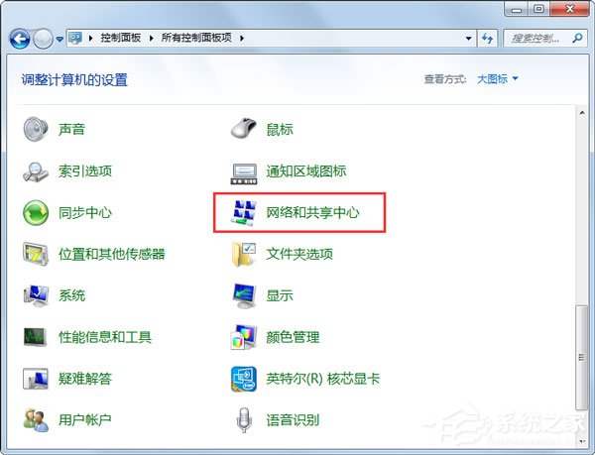This screenshot has width=595, height=455.
Task: Open the 声音 (Sound) speaker icon
Action: pyautogui.click(x=36, y=130)
